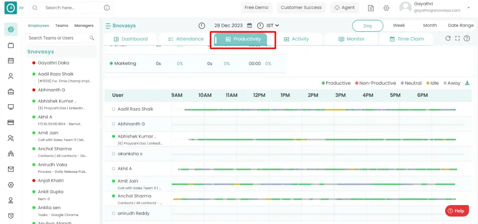Go to previous date arrow
478x224 pixels.
tap(202, 26)
